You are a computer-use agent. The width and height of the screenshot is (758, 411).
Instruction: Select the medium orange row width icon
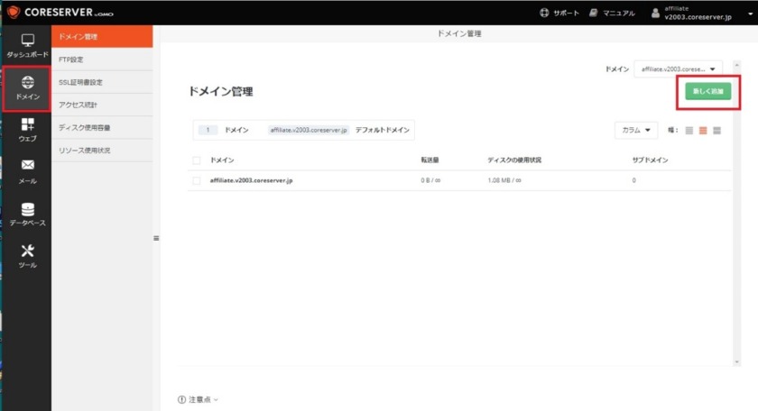703,131
